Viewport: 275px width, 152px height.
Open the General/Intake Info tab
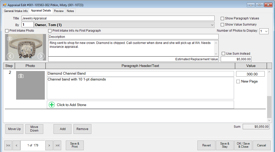click(16, 11)
